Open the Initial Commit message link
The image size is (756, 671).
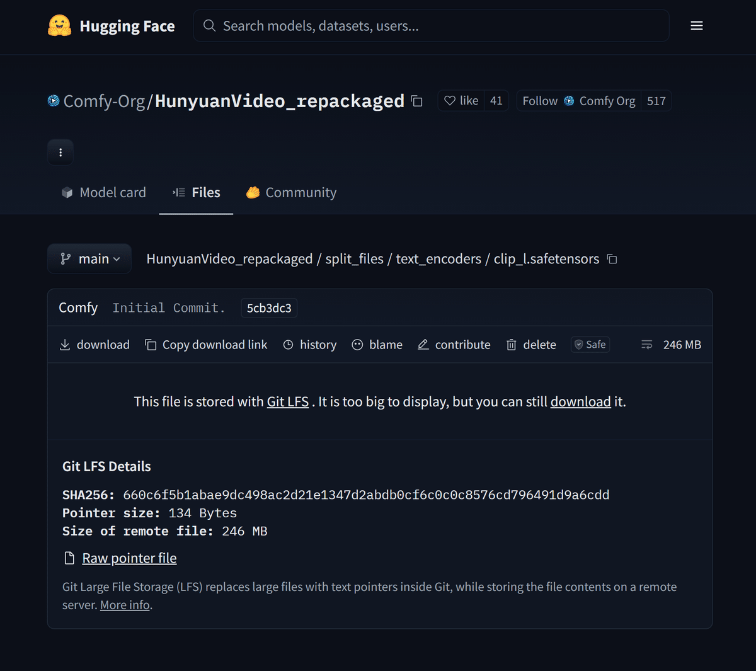pos(169,308)
